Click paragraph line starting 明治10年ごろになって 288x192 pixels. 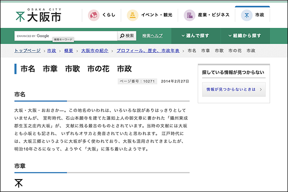pyautogui.click(x=82, y=149)
